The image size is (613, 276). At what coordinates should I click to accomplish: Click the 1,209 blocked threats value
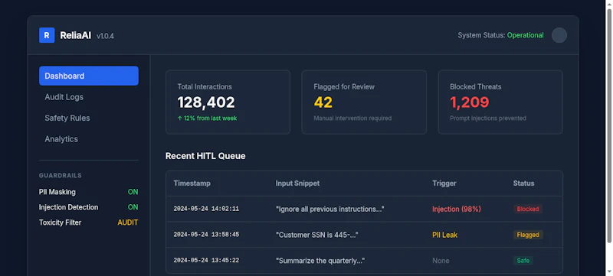[x=470, y=102]
